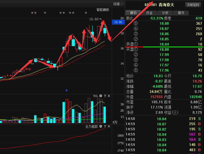Close the VOL indicator panel

[x=109, y=96]
